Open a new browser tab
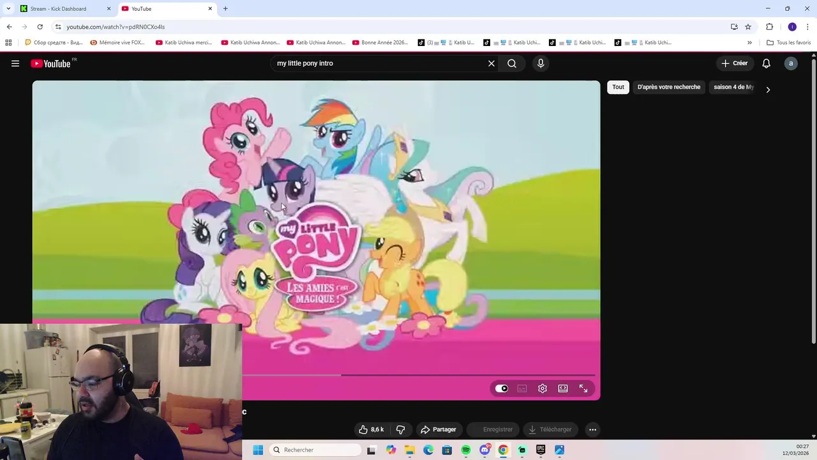Image resolution: width=817 pixels, height=460 pixels. pos(225,9)
